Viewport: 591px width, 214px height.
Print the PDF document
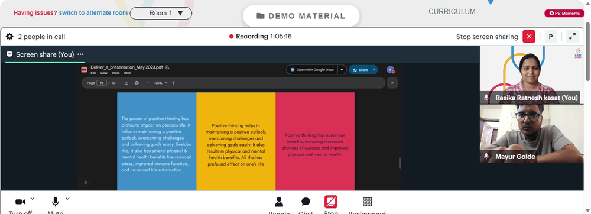coord(137,83)
